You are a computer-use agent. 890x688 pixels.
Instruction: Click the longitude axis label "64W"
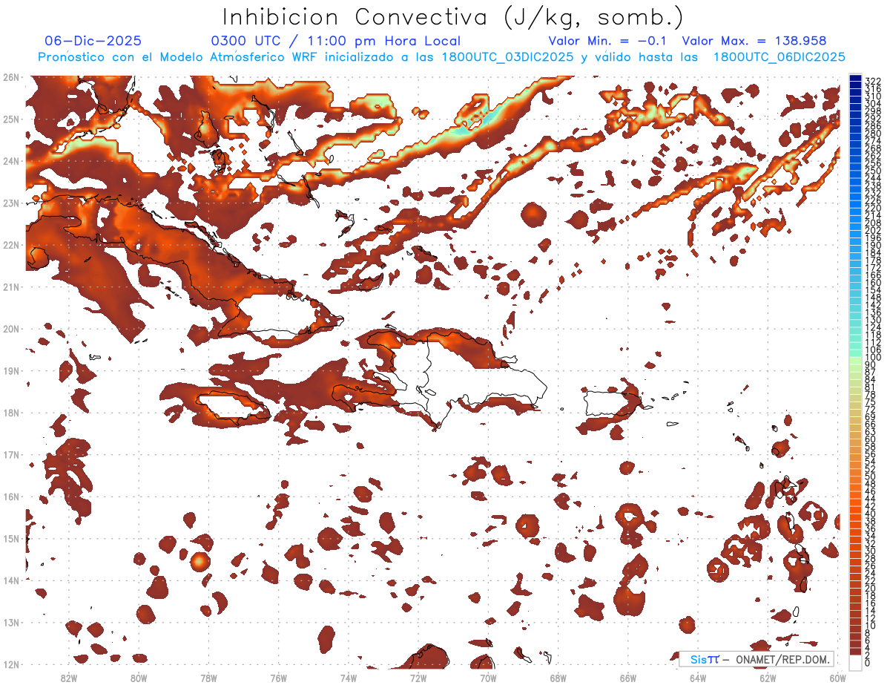coord(697,678)
